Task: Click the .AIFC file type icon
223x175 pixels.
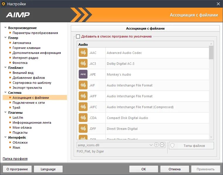Action: point(83,107)
